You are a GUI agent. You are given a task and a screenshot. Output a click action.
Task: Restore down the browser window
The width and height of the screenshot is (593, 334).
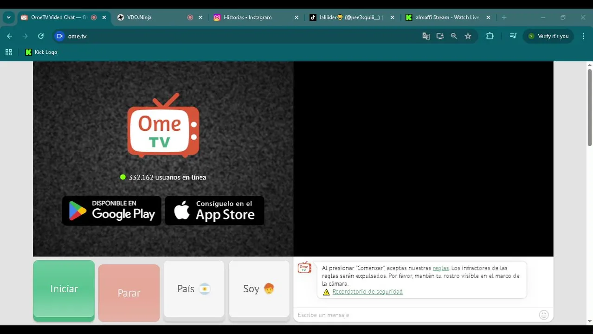coord(563,17)
